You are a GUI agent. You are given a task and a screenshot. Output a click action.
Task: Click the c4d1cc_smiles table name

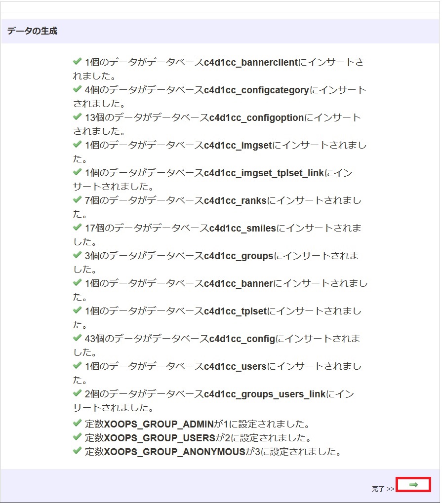(242, 228)
